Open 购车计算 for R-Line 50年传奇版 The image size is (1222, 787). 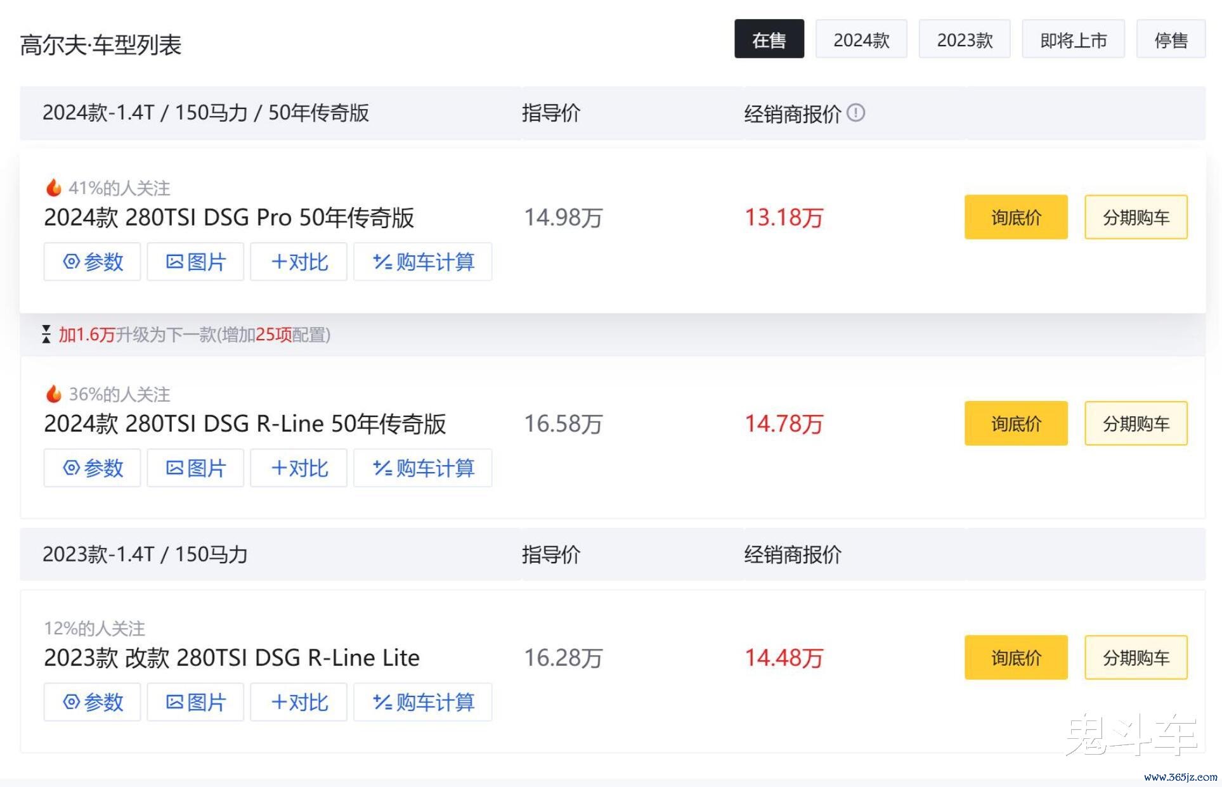(423, 468)
